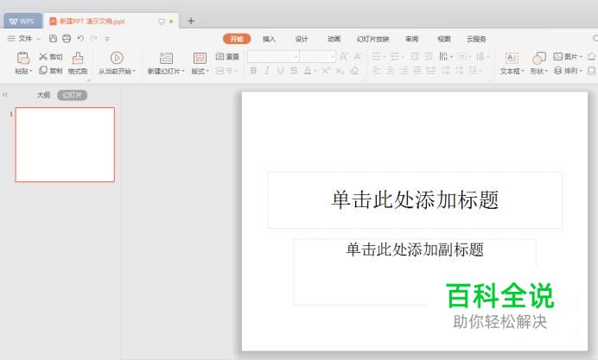Click the Save icon in quick access bar
Screen dimensions: 598x360
pyautogui.click(x=54, y=39)
